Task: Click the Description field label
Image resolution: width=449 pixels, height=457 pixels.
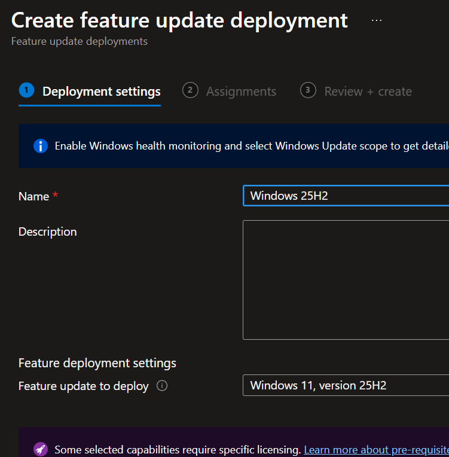Action: point(48,231)
